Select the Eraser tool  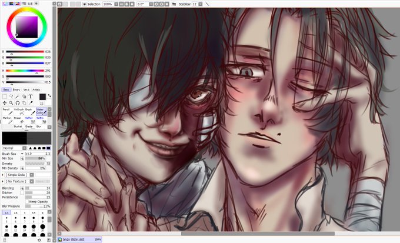(19, 120)
